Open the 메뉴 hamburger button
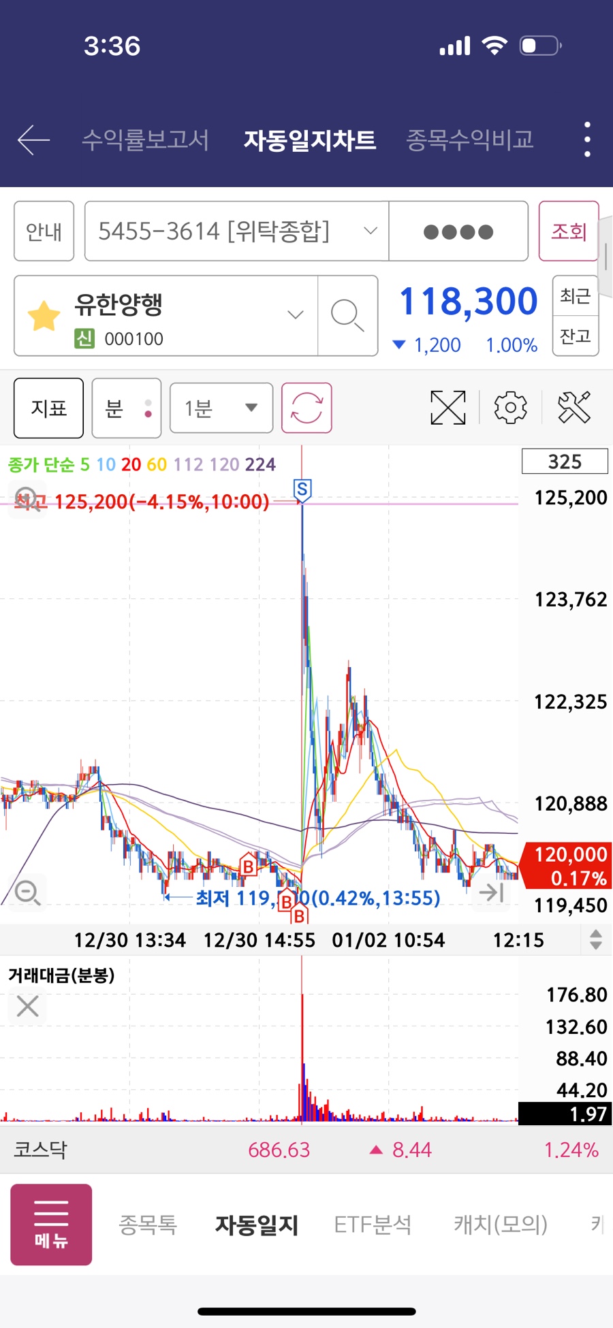Viewport: 613px width, 1328px height. tap(51, 1225)
